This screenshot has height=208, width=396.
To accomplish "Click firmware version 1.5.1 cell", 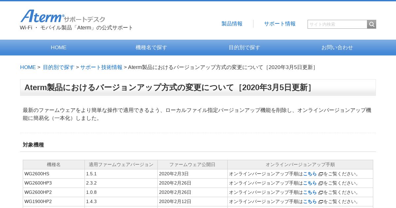I will click(121, 174).
